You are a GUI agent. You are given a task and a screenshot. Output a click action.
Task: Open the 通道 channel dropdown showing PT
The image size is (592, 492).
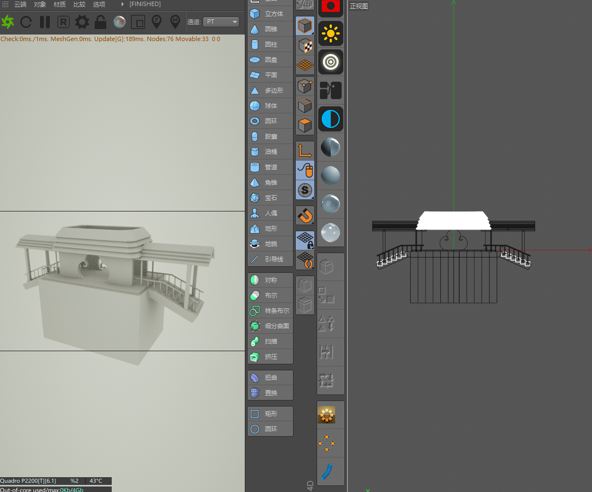coord(221,22)
